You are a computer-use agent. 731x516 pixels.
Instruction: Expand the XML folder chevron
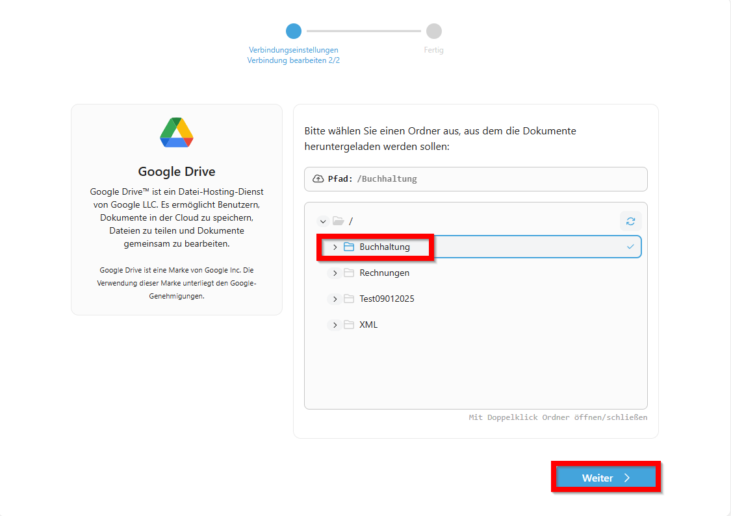pyautogui.click(x=335, y=325)
